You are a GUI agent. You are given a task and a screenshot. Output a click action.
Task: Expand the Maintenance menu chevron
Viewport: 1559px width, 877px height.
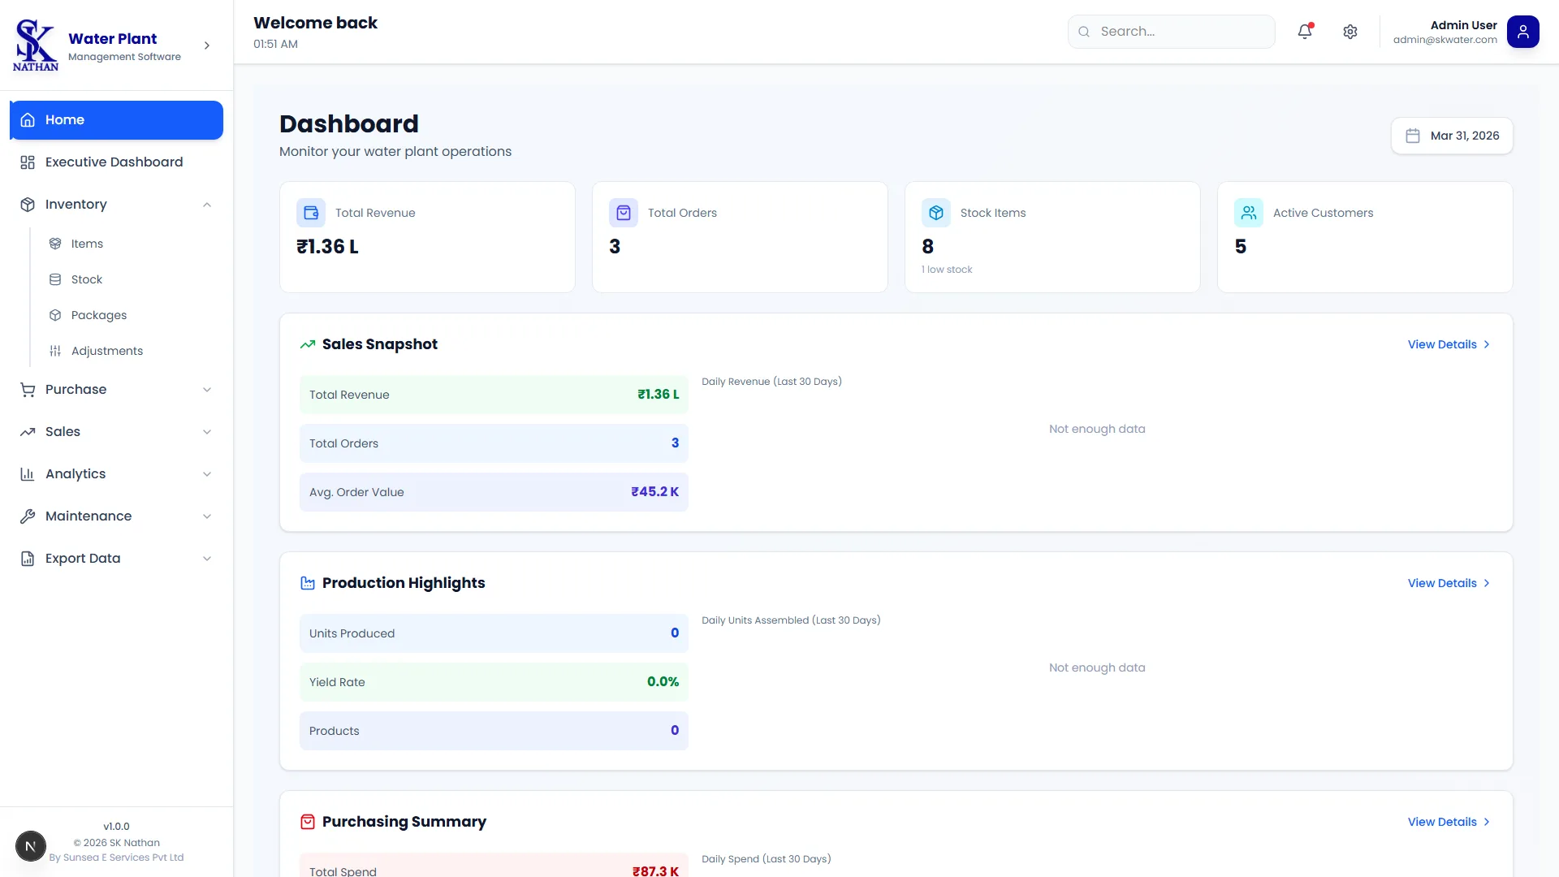[x=207, y=516]
